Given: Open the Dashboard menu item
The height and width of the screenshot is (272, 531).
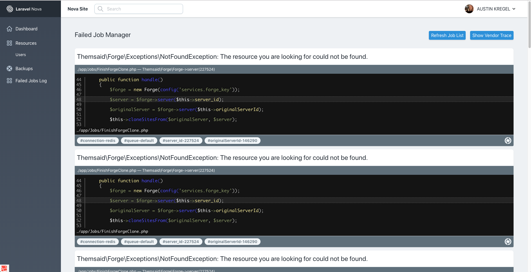Looking at the screenshot, I should coord(26,29).
